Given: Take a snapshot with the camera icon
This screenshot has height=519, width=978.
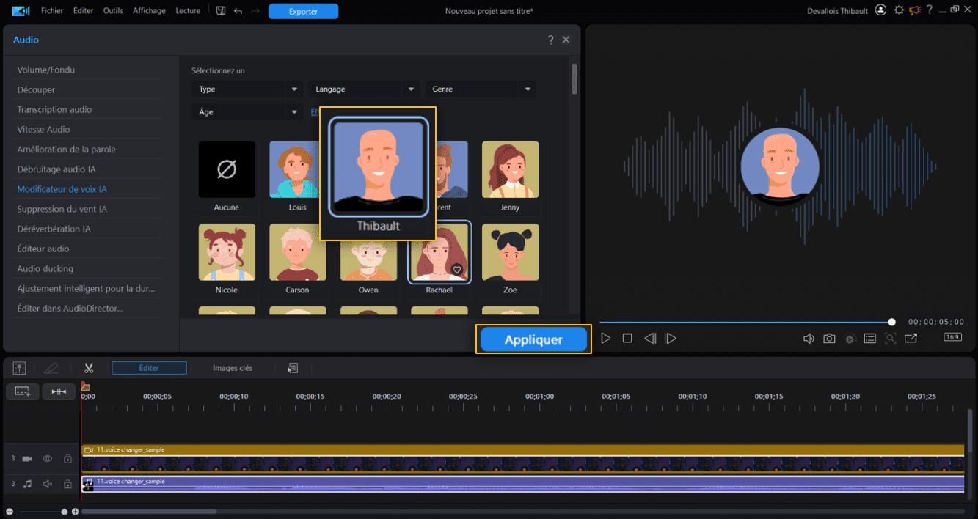Looking at the screenshot, I should (x=829, y=339).
